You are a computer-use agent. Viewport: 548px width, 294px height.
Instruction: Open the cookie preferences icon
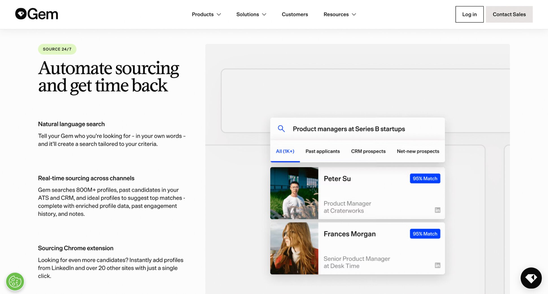pyautogui.click(x=15, y=281)
